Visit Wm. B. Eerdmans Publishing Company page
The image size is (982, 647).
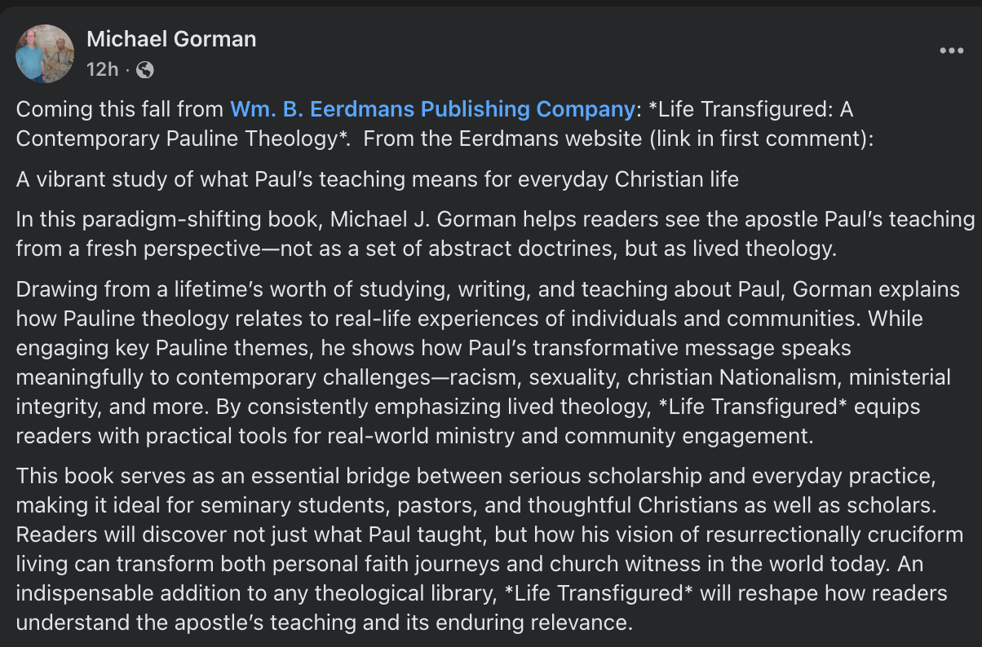coord(431,108)
